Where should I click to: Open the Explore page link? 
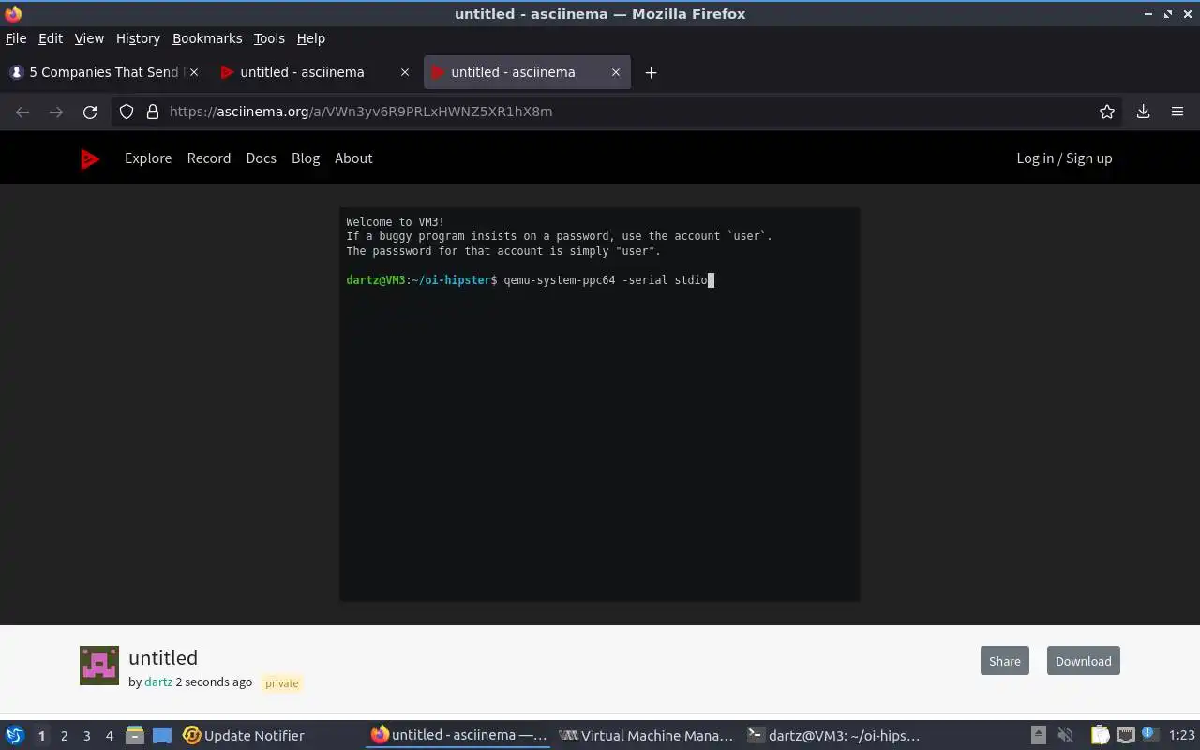click(x=148, y=158)
